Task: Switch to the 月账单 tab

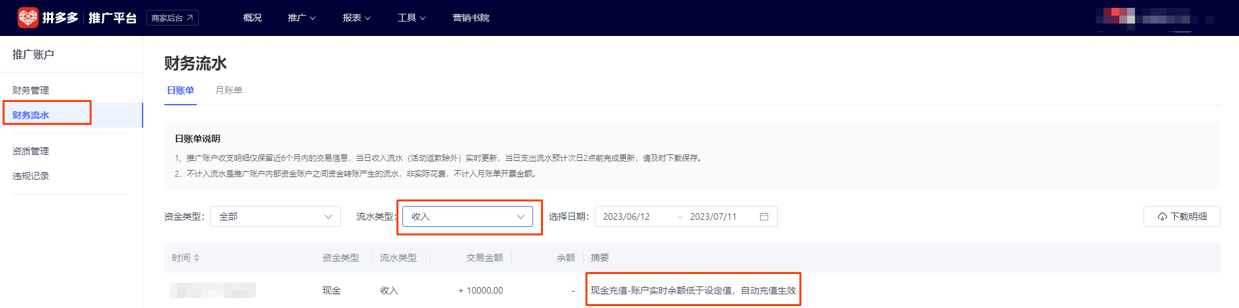Action: tap(229, 90)
